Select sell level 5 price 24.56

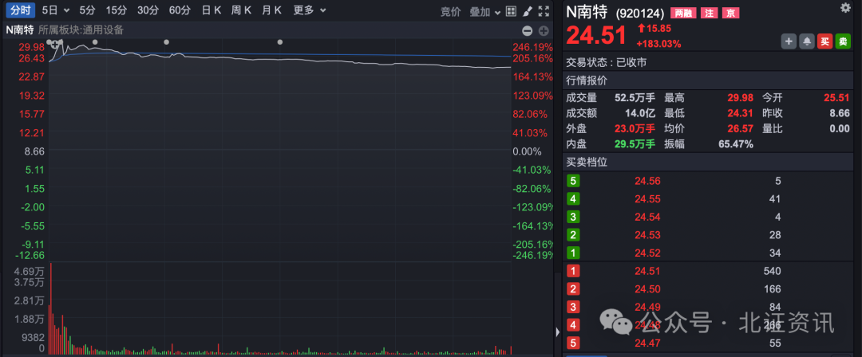pos(647,181)
